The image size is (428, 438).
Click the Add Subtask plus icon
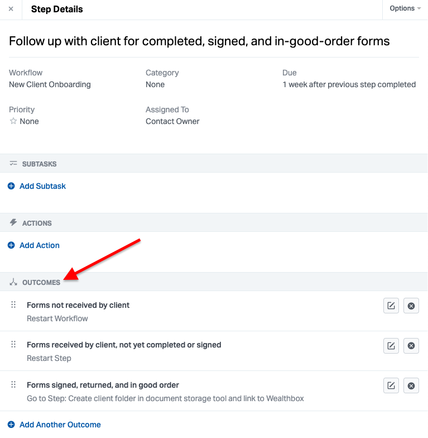click(11, 186)
